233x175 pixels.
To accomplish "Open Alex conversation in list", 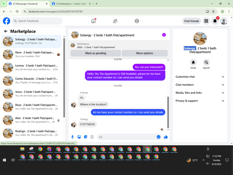I will (x=32, y=120).
